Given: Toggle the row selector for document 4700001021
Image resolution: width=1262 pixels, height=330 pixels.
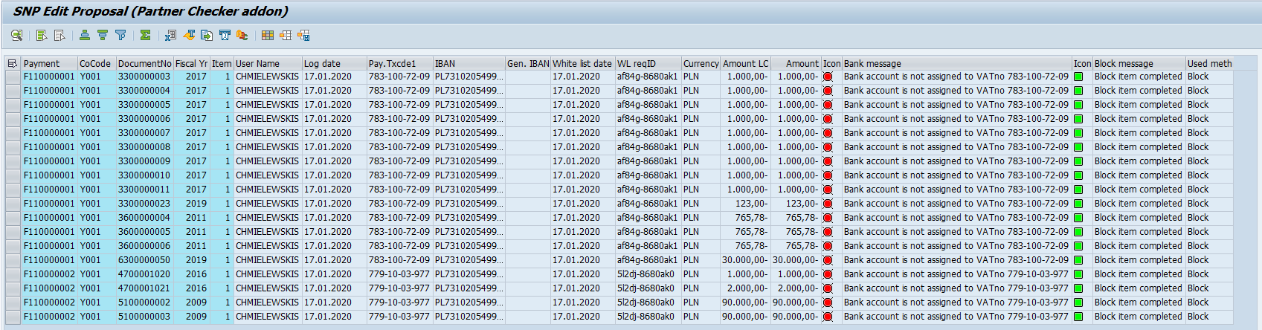Looking at the screenshot, I should (x=13, y=288).
